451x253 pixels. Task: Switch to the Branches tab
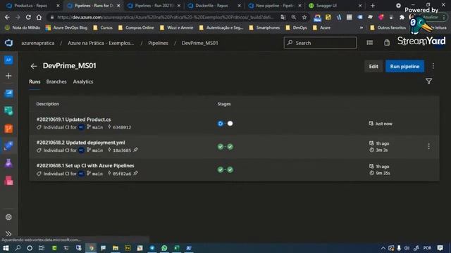coord(56,82)
